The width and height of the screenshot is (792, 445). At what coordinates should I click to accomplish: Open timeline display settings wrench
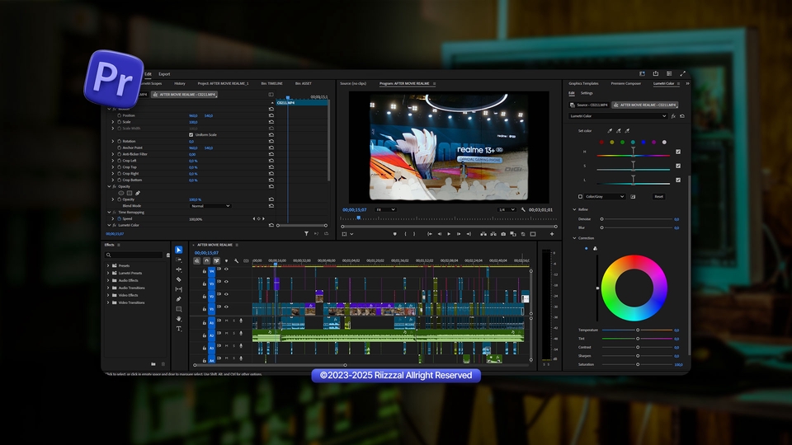click(236, 261)
